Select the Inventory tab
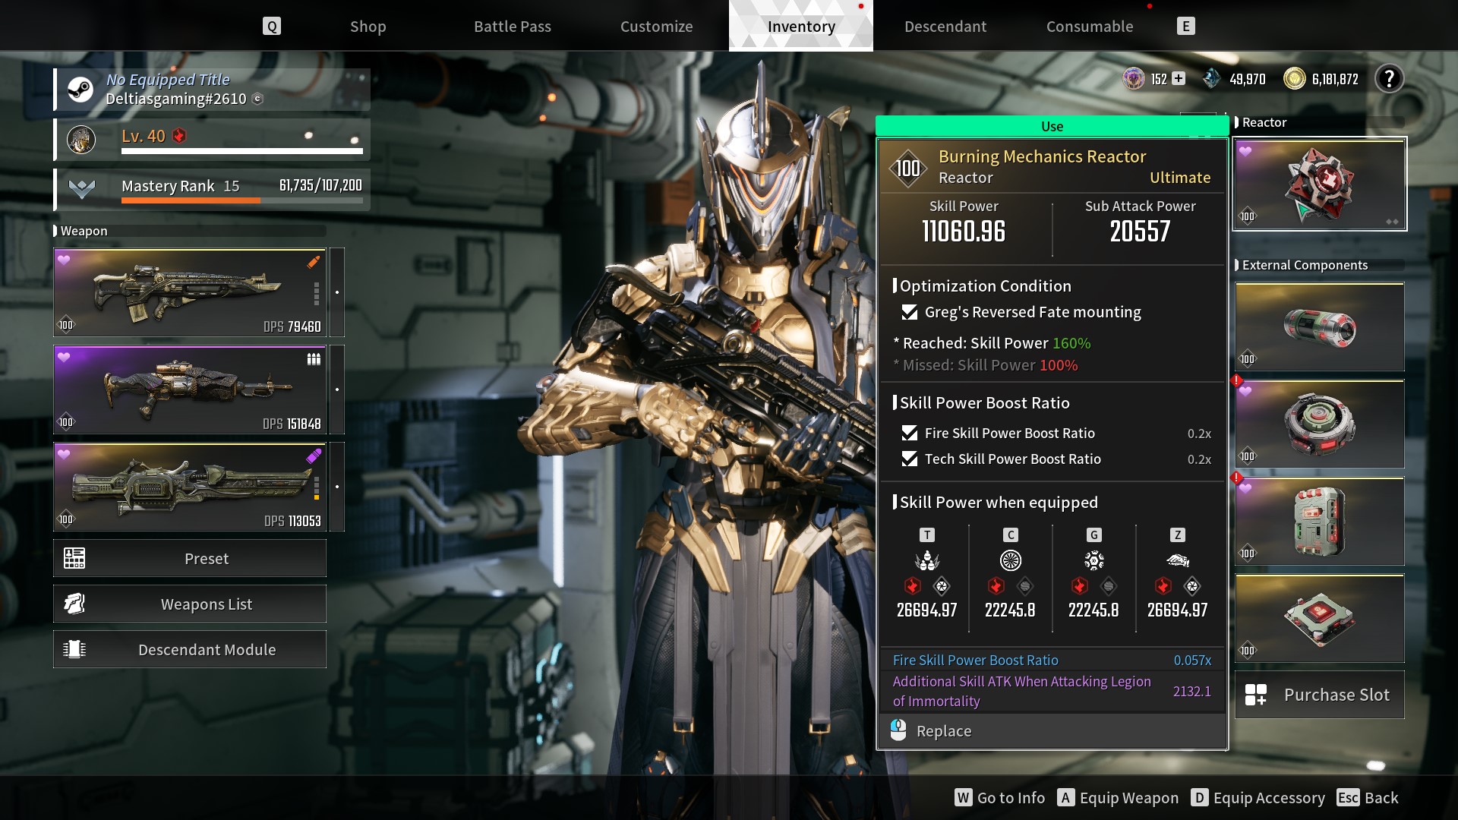Image resolution: width=1458 pixels, height=820 pixels. pyautogui.click(x=801, y=27)
